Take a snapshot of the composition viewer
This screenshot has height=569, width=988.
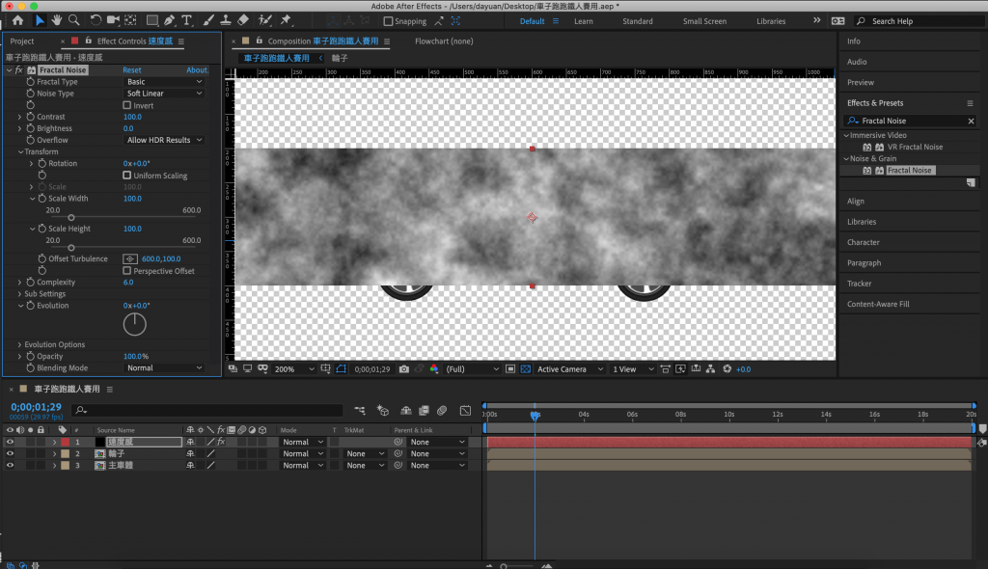(403, 369)
